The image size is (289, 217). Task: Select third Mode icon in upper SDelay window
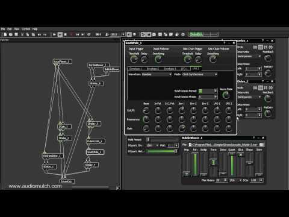(266, 47)
